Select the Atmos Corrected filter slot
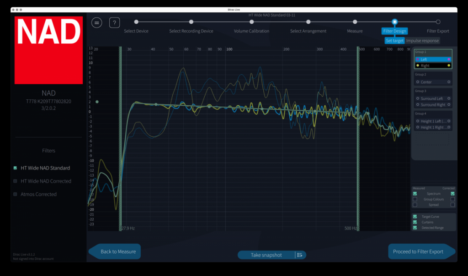Screen dimensions: 468x276 pos(38,194)
